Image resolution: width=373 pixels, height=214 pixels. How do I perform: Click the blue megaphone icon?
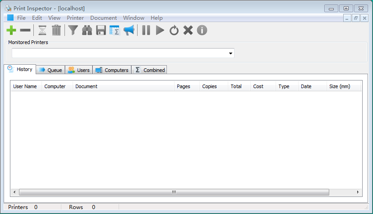pos(129,31)
